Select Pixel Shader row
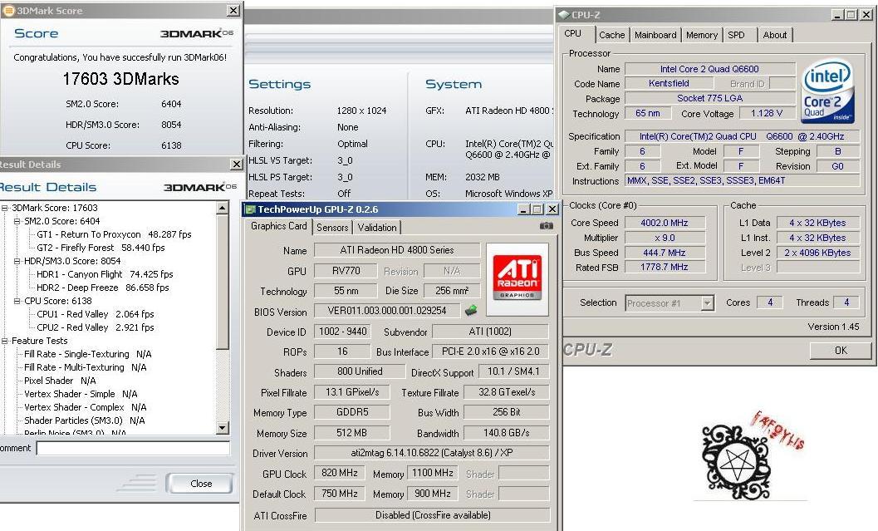Viewport: 878px width, 531px height. tap(60, 381)
